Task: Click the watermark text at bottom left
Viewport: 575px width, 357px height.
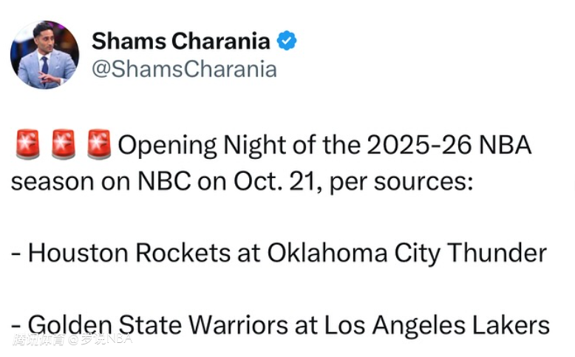Action: coord(72,340)
